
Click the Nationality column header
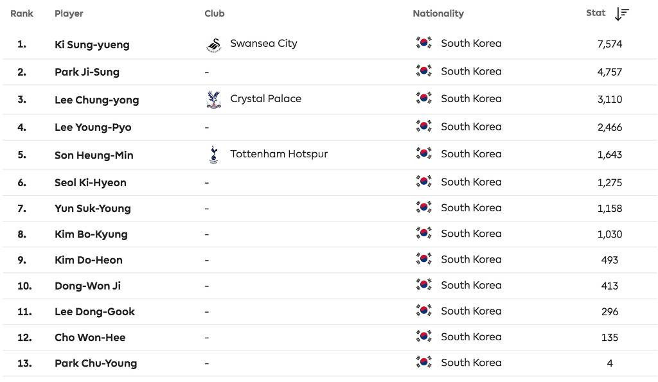(x=438, y=13)
